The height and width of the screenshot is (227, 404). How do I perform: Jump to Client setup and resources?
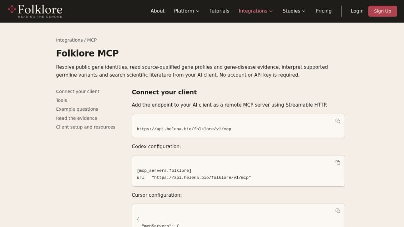click(86, 127)
